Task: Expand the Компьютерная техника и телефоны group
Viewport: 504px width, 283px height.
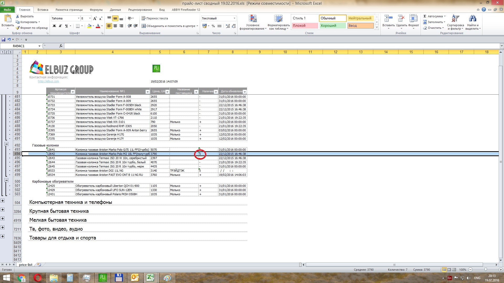Action: [x=3, y=201]
